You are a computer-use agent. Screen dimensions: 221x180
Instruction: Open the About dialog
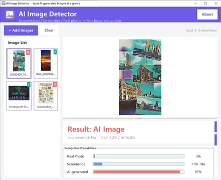pyautogui.click(x=207, y=14)
